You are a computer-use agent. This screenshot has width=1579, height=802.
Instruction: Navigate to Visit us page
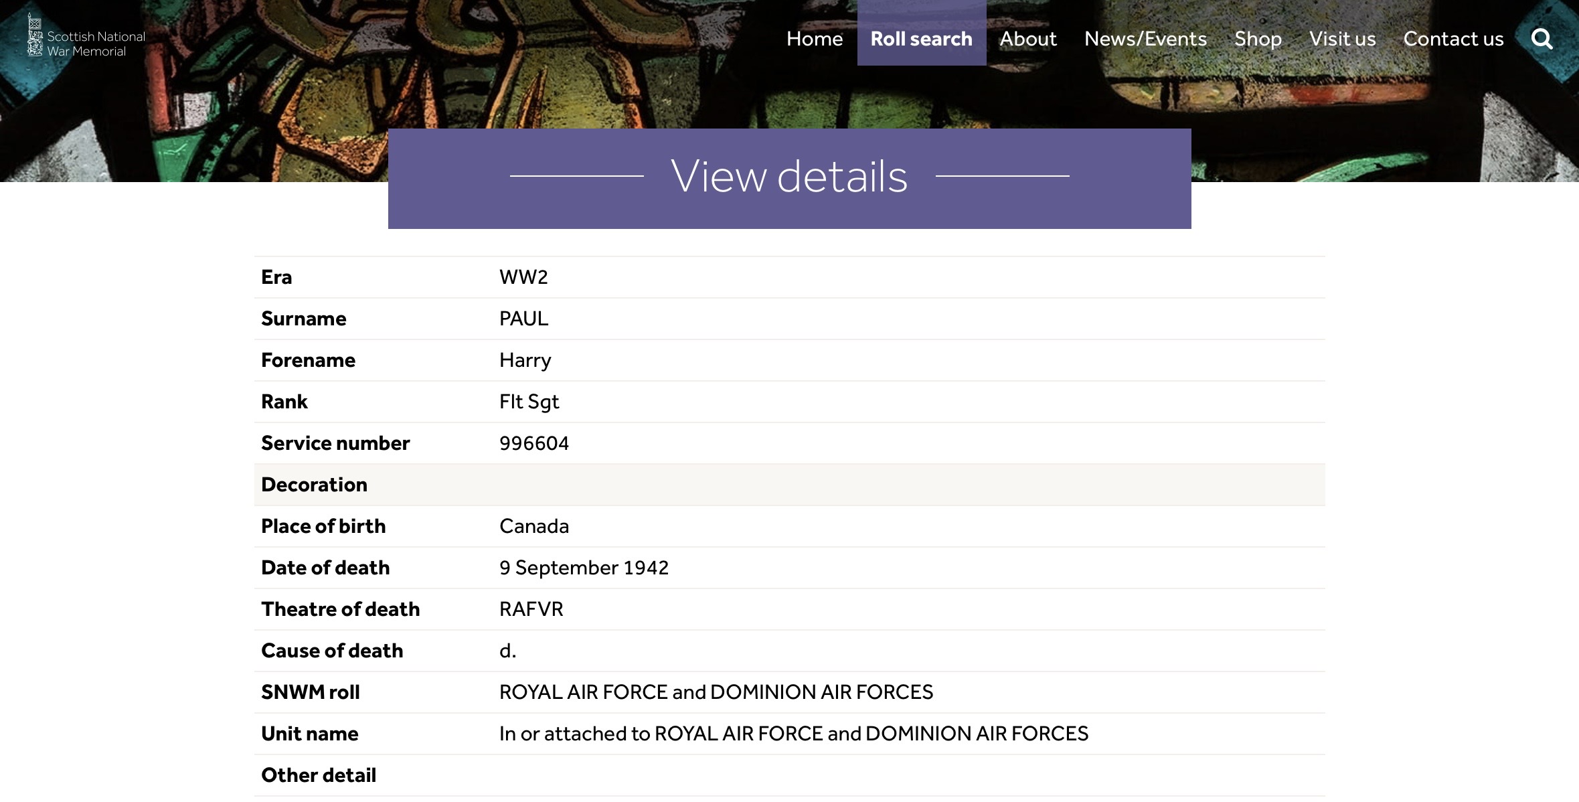[x=1342, y=39]
